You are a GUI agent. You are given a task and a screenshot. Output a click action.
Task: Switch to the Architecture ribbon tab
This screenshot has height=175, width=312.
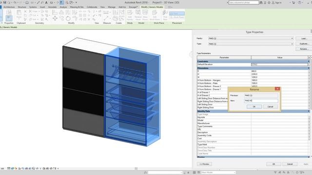(9, 7)
